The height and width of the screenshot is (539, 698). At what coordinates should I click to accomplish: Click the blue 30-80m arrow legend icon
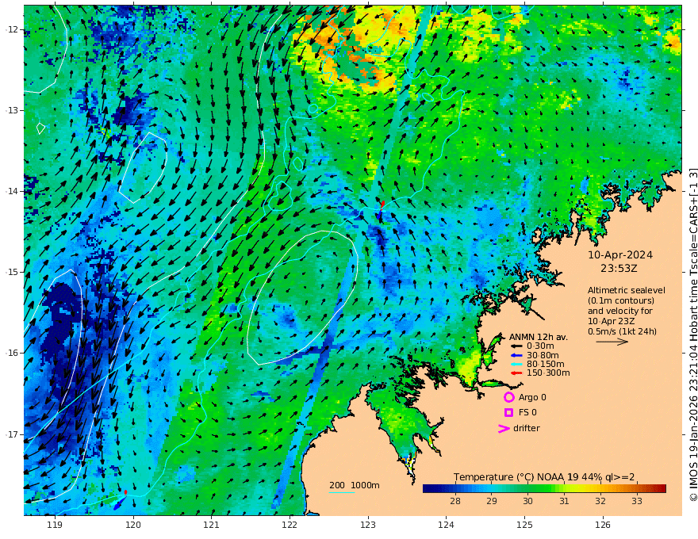coord(516,355)
